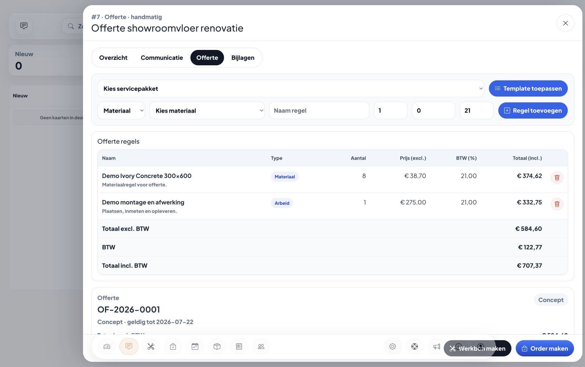Viewport: 585px width, 367px height.
Task: Click the € 707,37 total incl. BTW value
Action: [x=529, y=266]
